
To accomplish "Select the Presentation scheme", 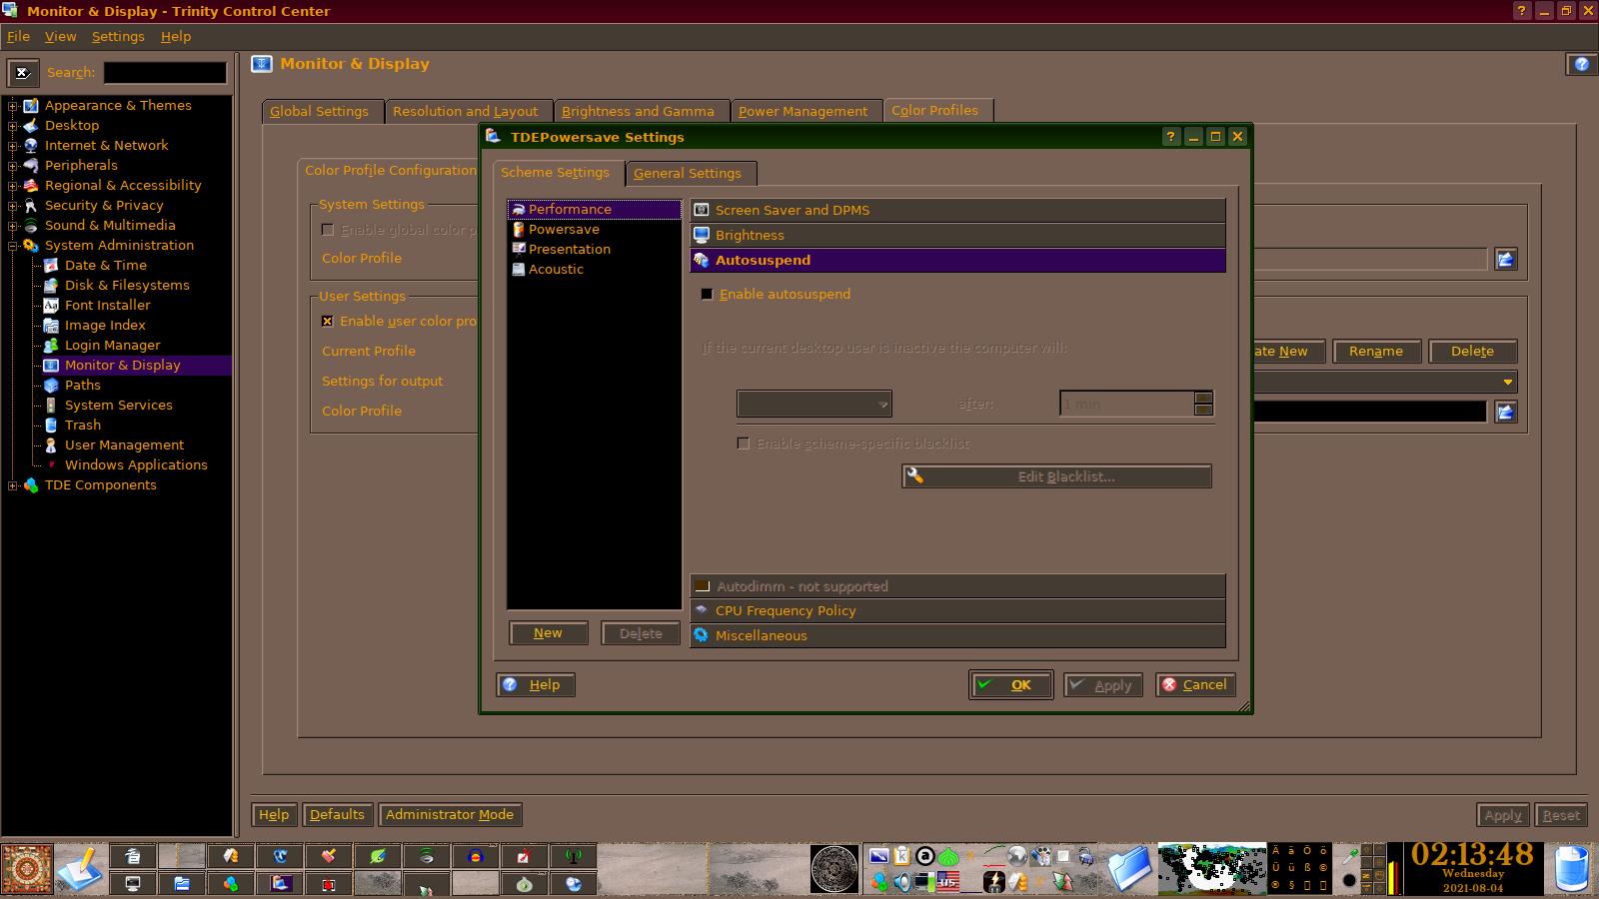I will point(595,249).
